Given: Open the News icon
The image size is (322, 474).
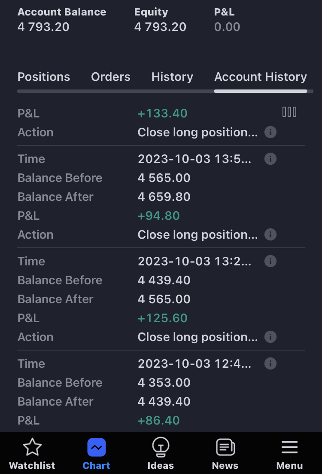Looking at the screenshot, I should [x=225, y=448].
